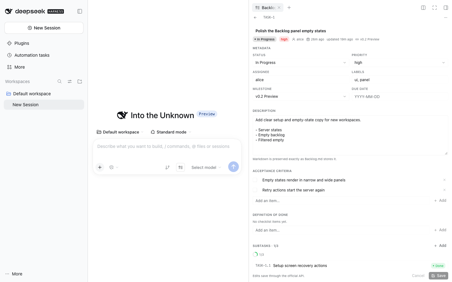Screen dimensions: 452x282
Task: Select the New Session item under Default workspace
Action: [x=44, y=105]
